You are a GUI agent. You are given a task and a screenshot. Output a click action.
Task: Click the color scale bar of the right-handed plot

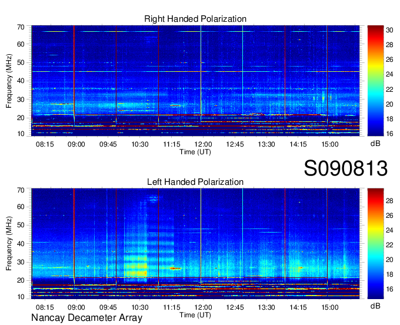click(375, 81)
